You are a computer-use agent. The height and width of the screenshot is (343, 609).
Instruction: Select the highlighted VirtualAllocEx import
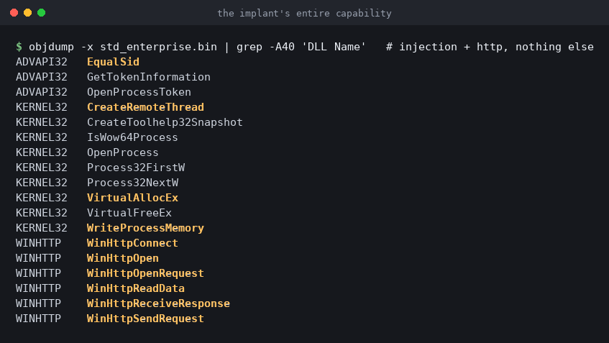click(132, 198)
